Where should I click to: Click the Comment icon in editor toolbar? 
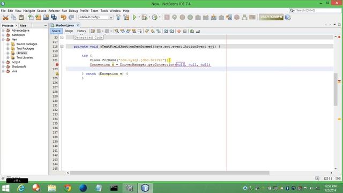click(192, 31)
